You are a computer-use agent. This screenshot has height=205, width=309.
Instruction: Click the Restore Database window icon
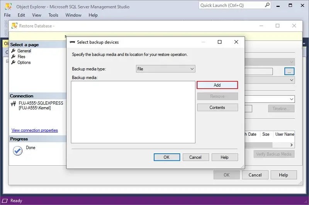[x=14, y=26]
